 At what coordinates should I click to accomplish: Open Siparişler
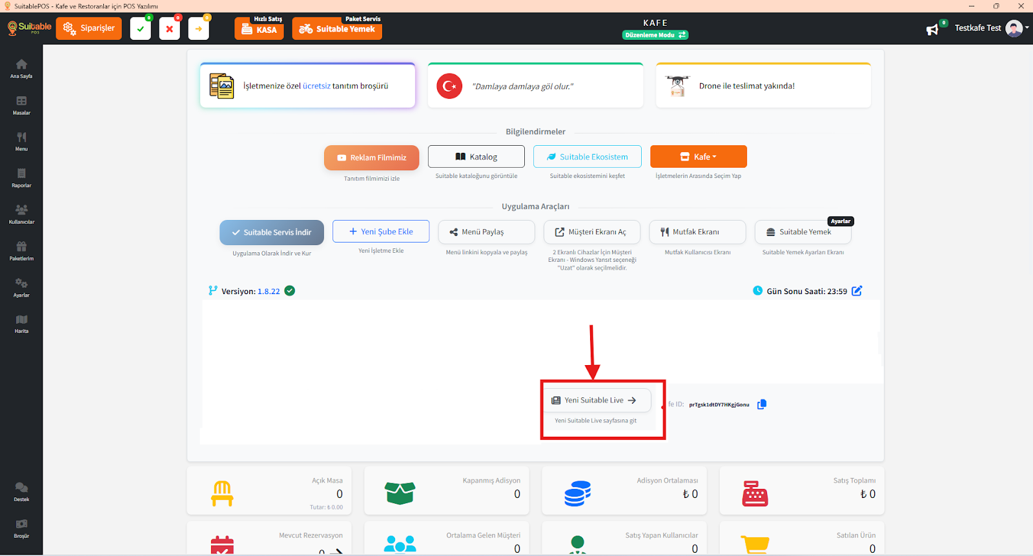point(88,28)
